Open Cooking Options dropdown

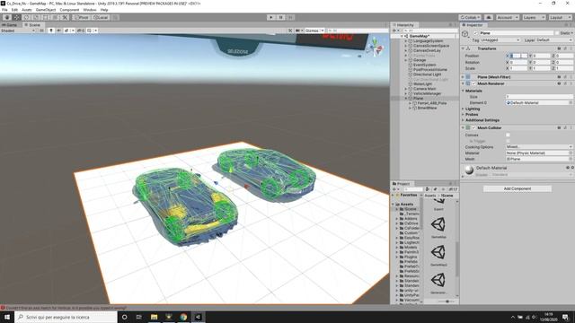click(539, 147)
